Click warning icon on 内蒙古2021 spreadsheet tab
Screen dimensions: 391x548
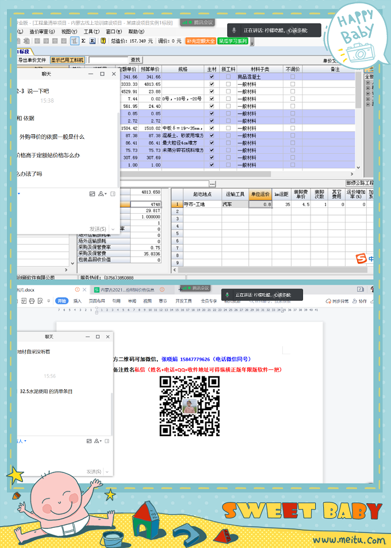(162, 290)
